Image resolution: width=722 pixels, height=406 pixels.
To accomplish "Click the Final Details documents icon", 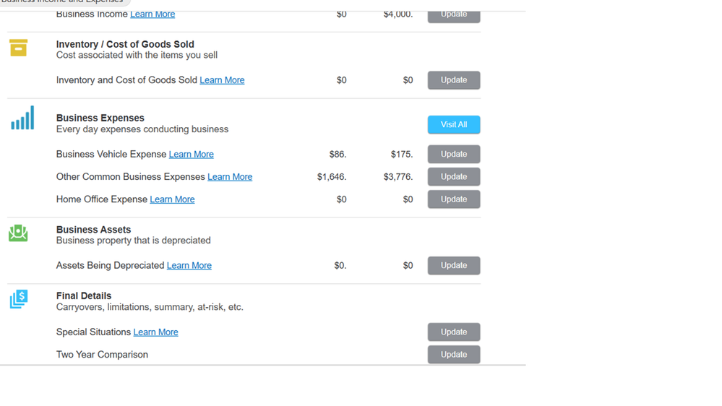I will click(x=19, y=299).
